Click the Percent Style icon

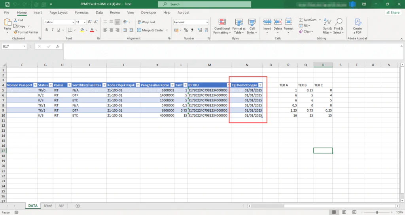click(186, 30)
